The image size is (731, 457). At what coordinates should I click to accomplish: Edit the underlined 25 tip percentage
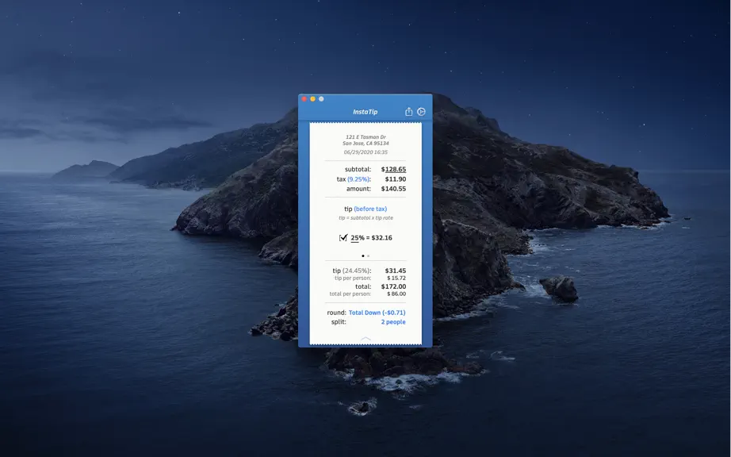coord(354,238)
